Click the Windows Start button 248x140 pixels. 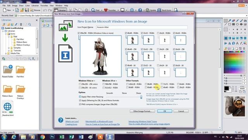(x=4, y=136)
